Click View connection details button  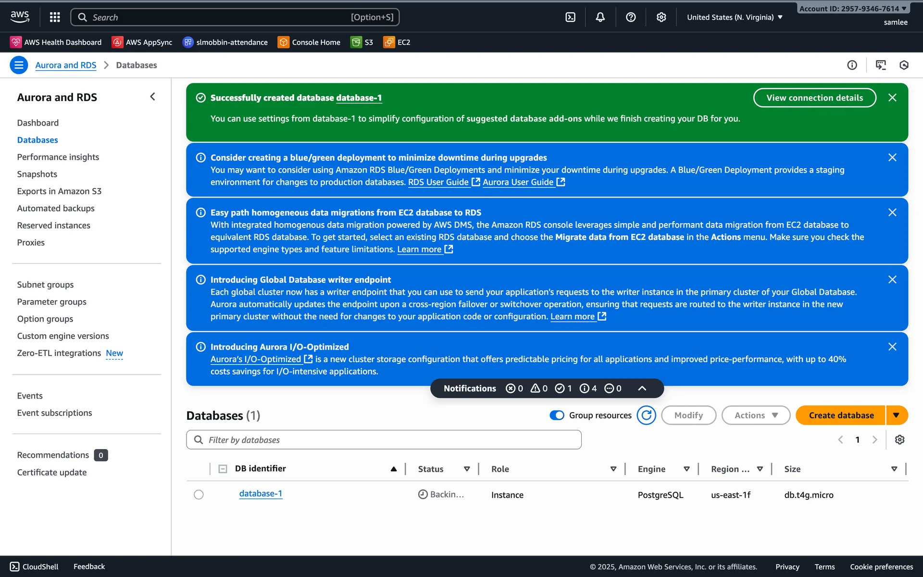tap(814, 98)
